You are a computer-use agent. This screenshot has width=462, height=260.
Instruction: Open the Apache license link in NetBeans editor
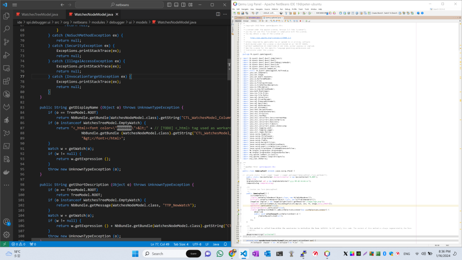[271, 38]
